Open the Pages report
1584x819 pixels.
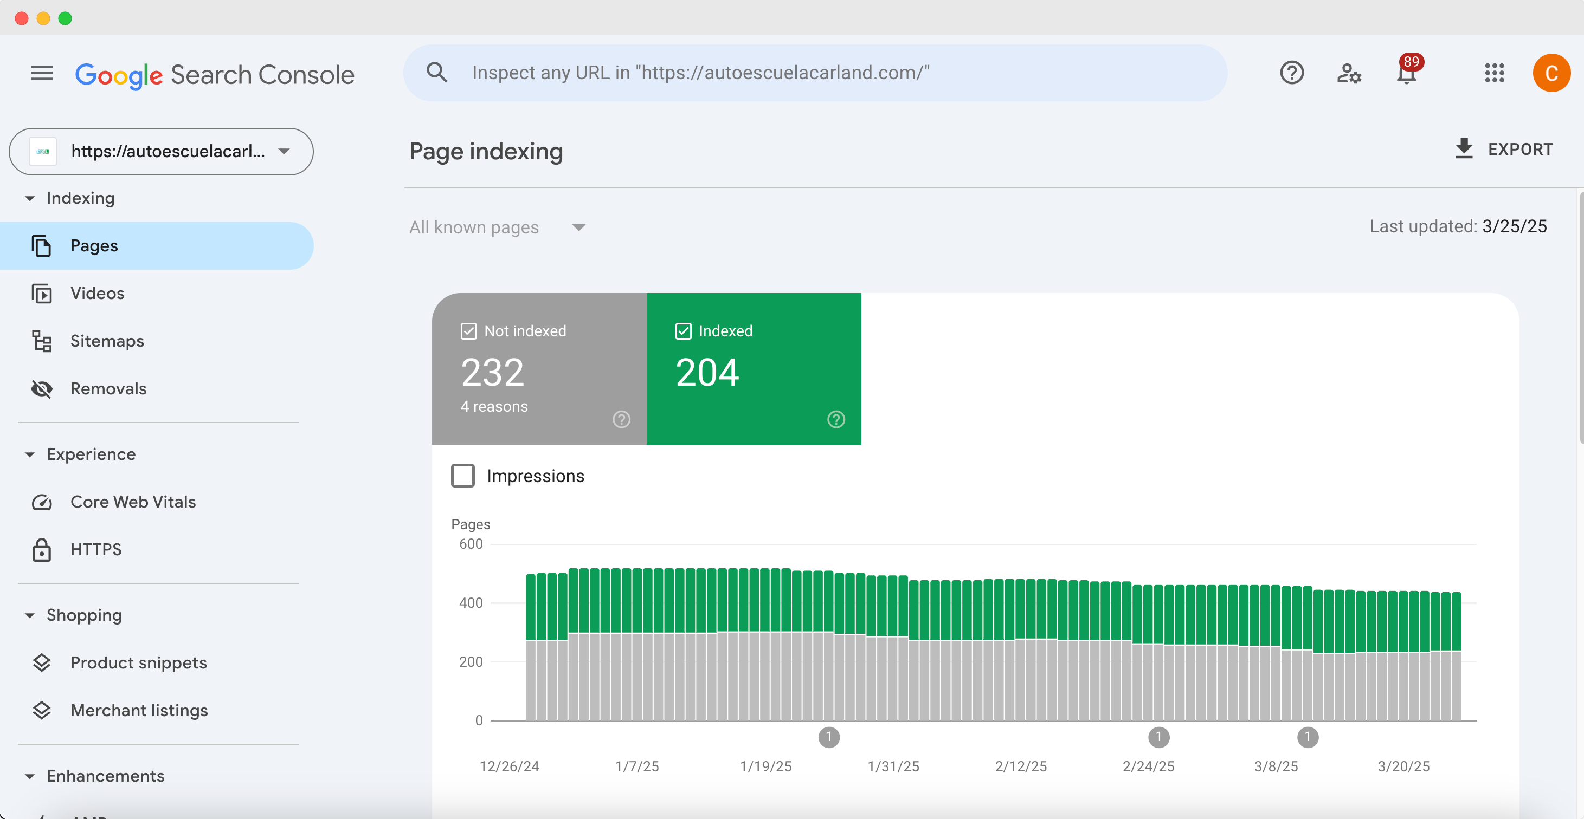coord(157,246)
